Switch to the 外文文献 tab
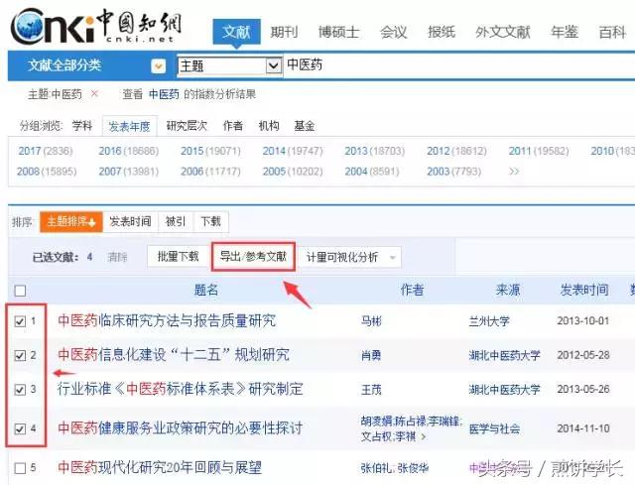Image resolution: width=635 pixels, height=485 pixels. (x=503, y=32)
